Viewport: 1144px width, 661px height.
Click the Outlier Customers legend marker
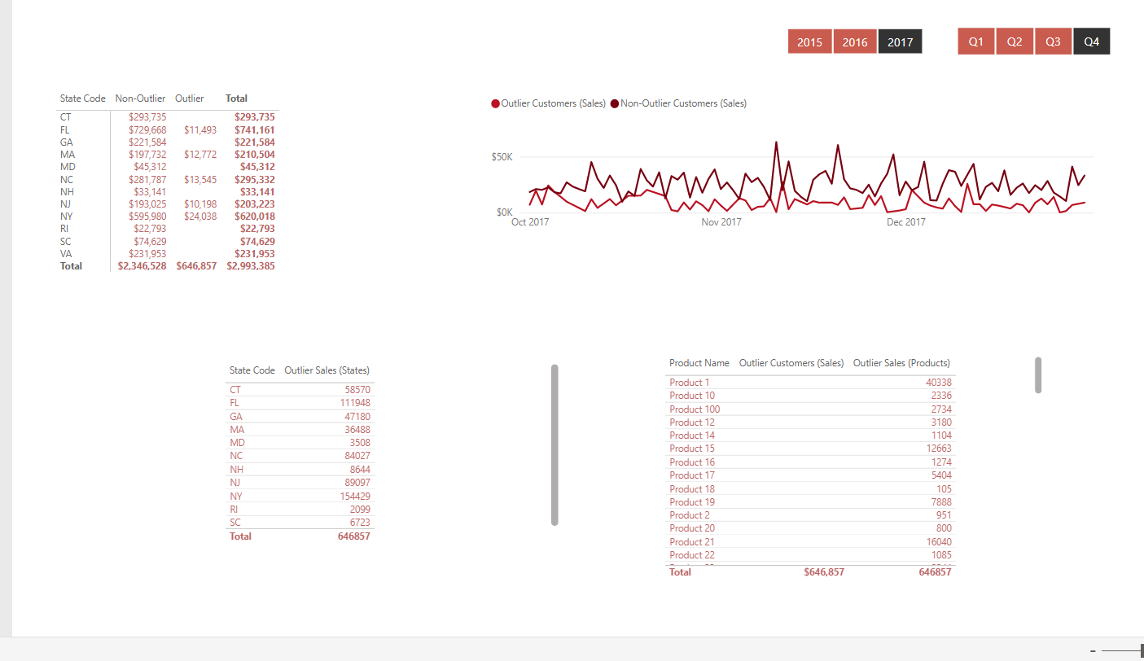point(495,103)
